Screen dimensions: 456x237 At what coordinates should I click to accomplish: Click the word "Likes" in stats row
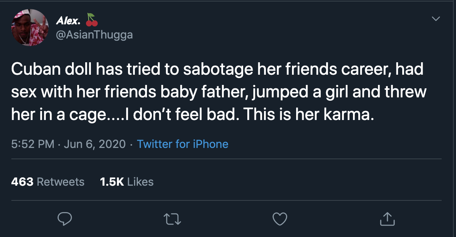(x=141, y=182)
